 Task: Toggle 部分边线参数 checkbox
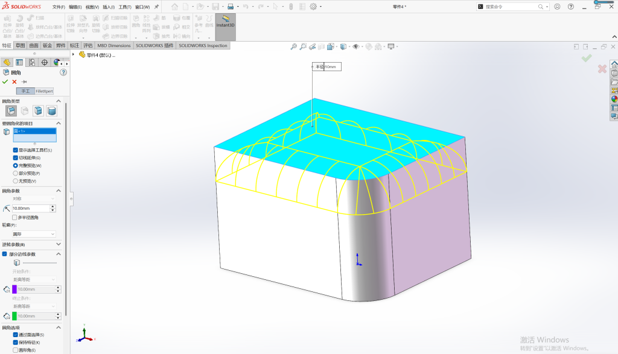point(5,254)
